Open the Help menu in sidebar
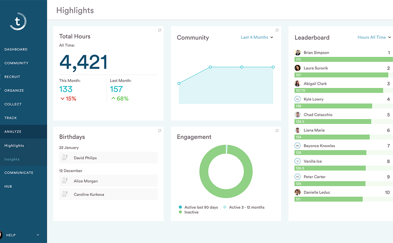 coord(11,235)
